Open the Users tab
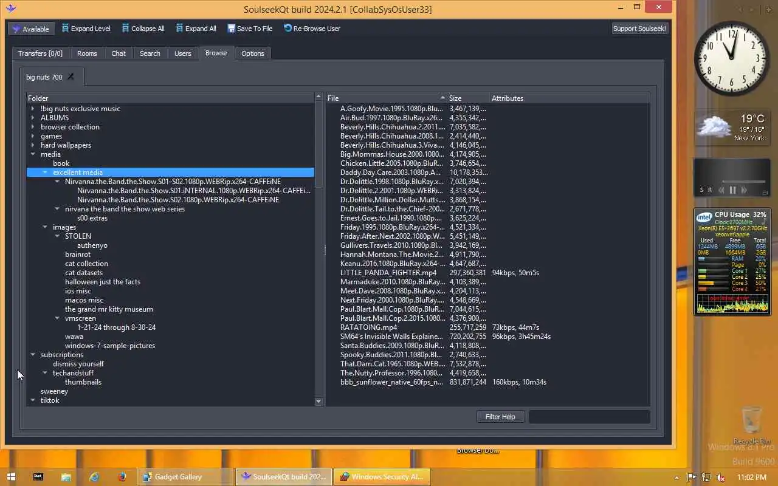This screenshot has width=778, height=486. click(x=183, y=53)
